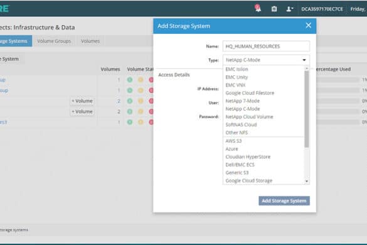Image resolution: width=367 pixels, height=245 pixels.
Task: Click the Access Details section label
Action: [x=174, y=75]
